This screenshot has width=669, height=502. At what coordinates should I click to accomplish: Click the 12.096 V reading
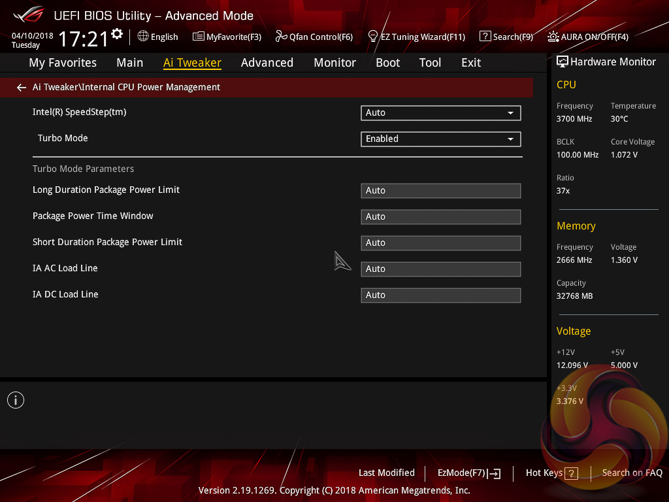point(572,365)
